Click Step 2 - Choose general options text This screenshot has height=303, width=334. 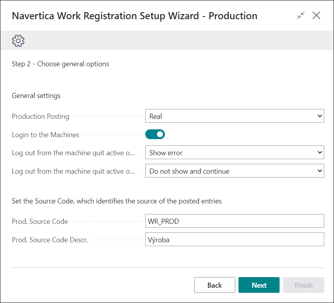60,64
